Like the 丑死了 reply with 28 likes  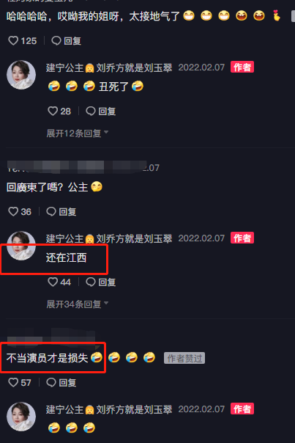[x=59, y=111]
